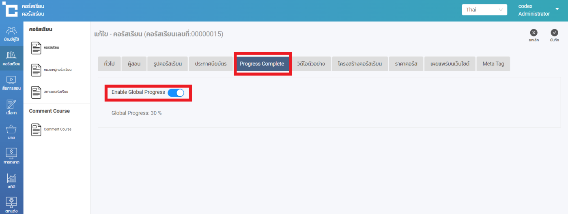Image resolution: width=568 pixels, height=214 pixels.
Task: Expand the codex Administrator user menu
Action: 557,10
